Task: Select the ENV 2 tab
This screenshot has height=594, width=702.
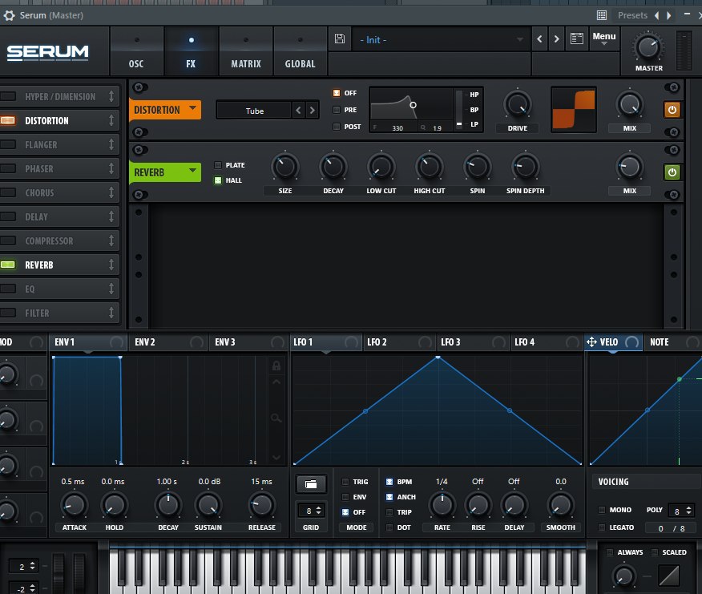Action: (168, 342)
